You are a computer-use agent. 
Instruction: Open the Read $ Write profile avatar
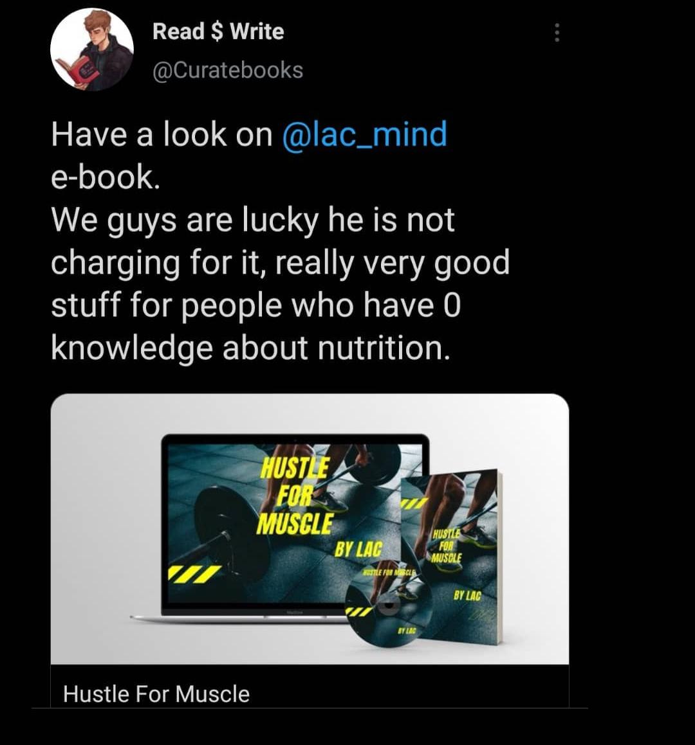(x=92, y=49)
